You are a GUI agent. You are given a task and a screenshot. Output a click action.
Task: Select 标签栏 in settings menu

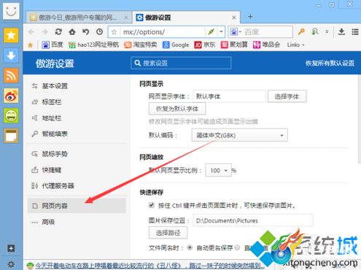tap(77, 102)
